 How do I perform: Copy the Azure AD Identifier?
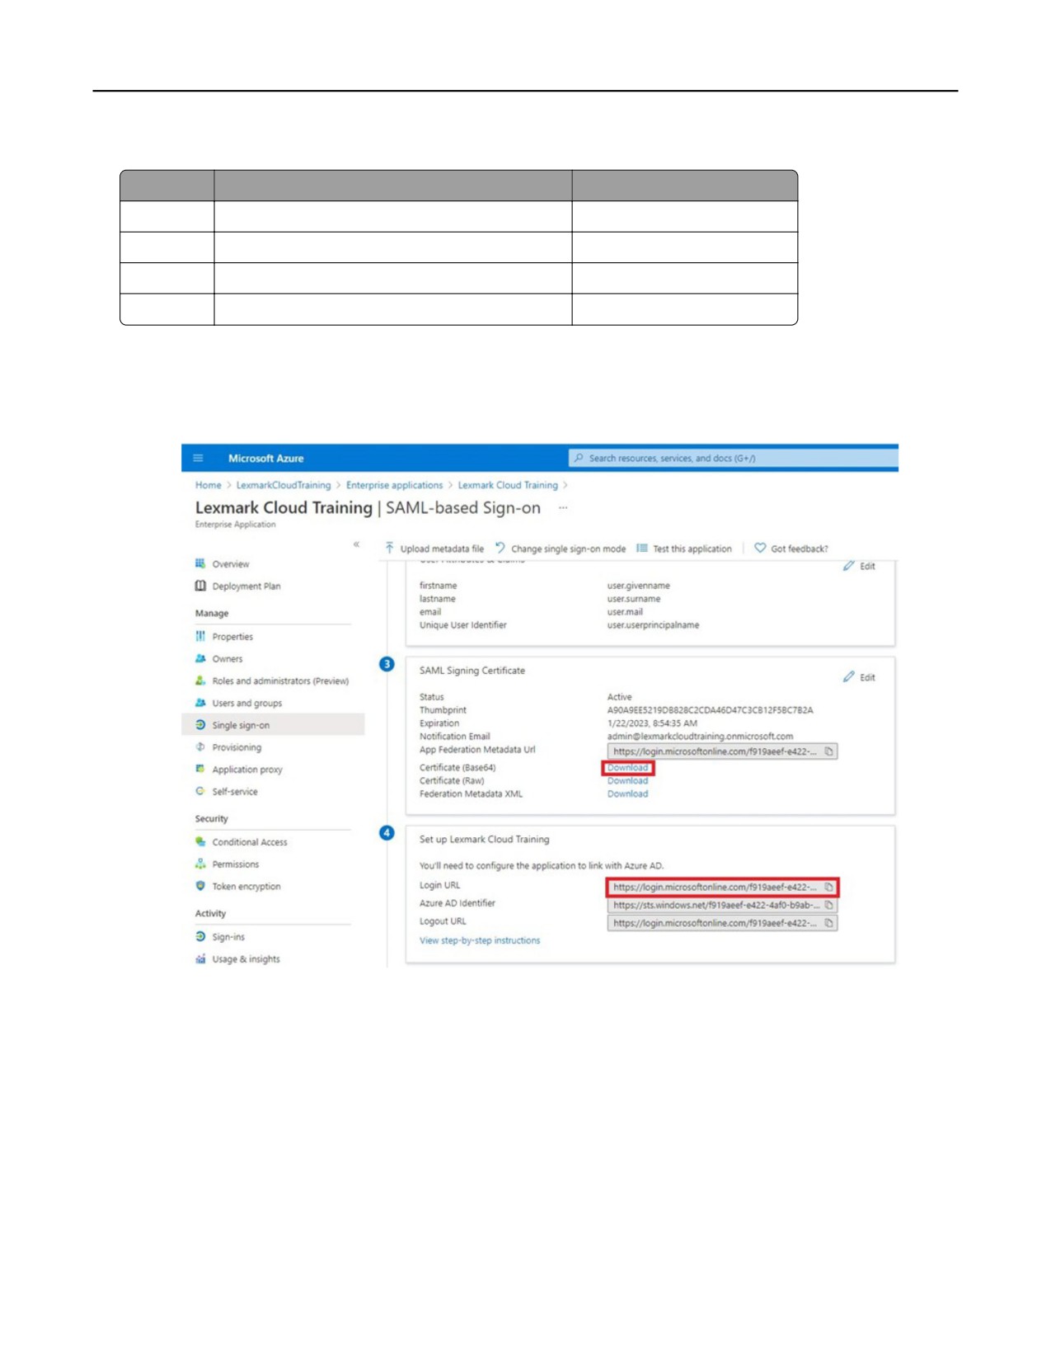[x=828, y=906]
